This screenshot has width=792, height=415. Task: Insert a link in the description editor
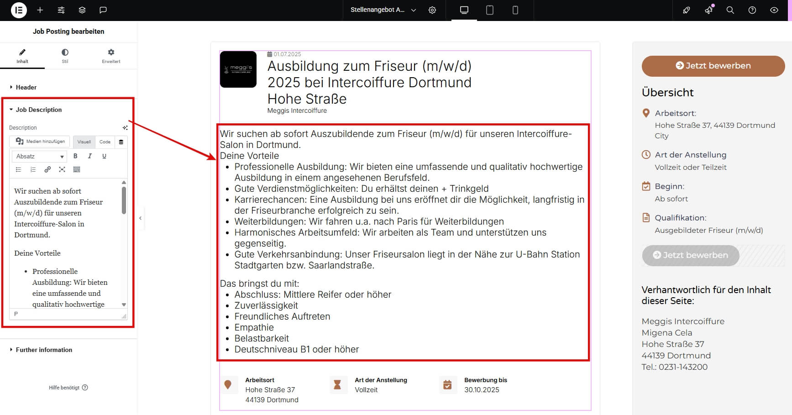click(47, 169)
